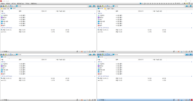Click network computers icon in main toolbar
Screen dimensions: 193x101
point(184,3)
